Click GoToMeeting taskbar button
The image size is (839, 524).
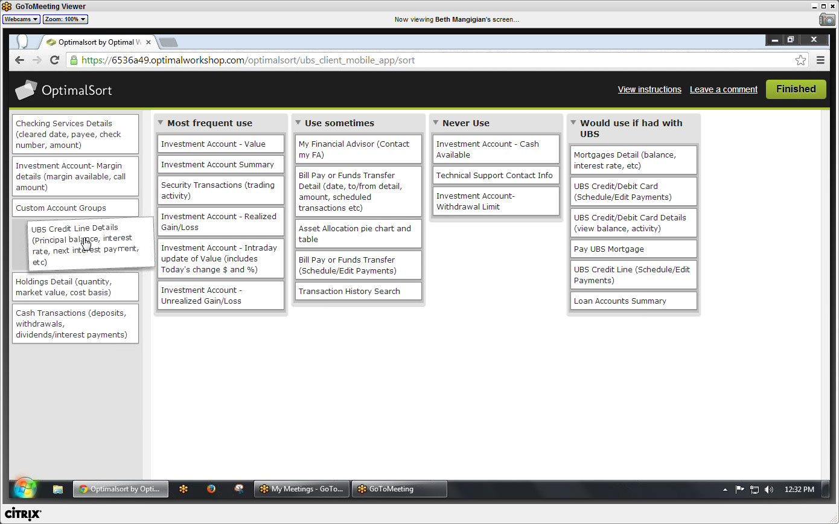pyautogui.click(x=400, y=489)
